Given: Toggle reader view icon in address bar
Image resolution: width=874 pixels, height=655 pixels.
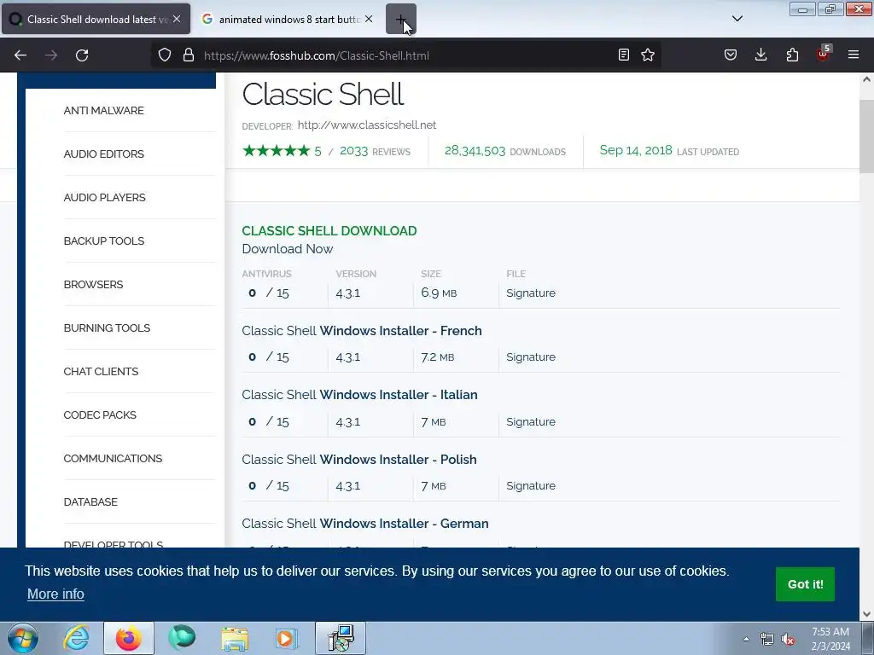Looking at the screenshot, I should point(624,55).
